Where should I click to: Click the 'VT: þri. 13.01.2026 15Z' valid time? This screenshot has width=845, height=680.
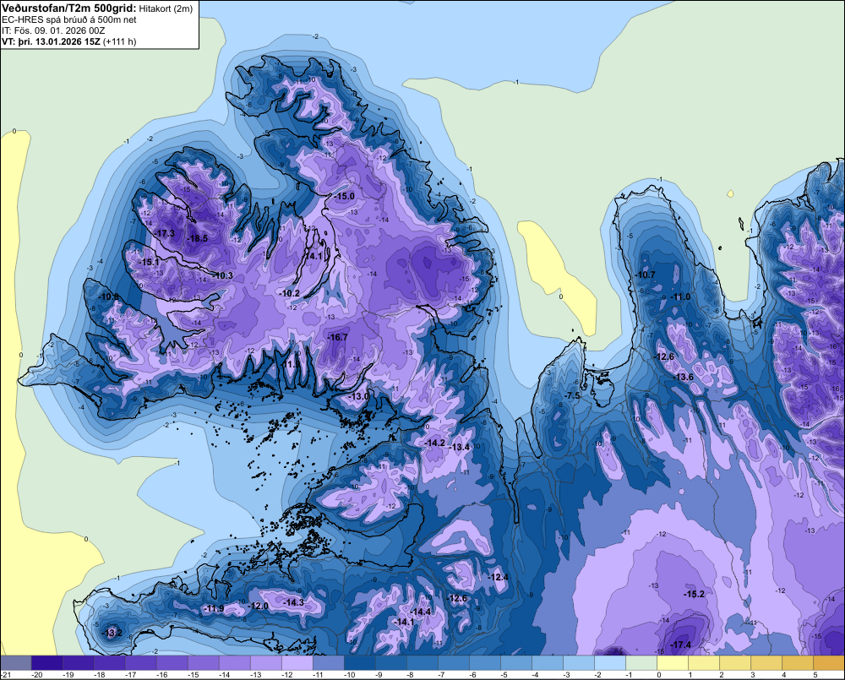51,41
